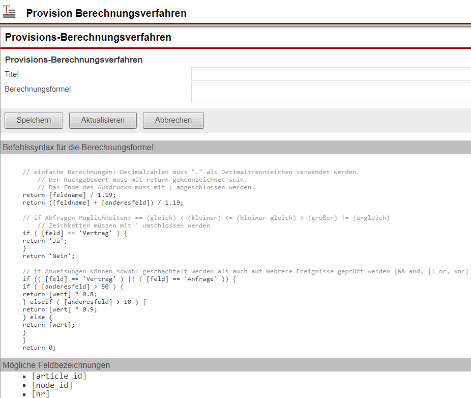
Task: Select the [article_id] field name
Action: coord(59,376)
